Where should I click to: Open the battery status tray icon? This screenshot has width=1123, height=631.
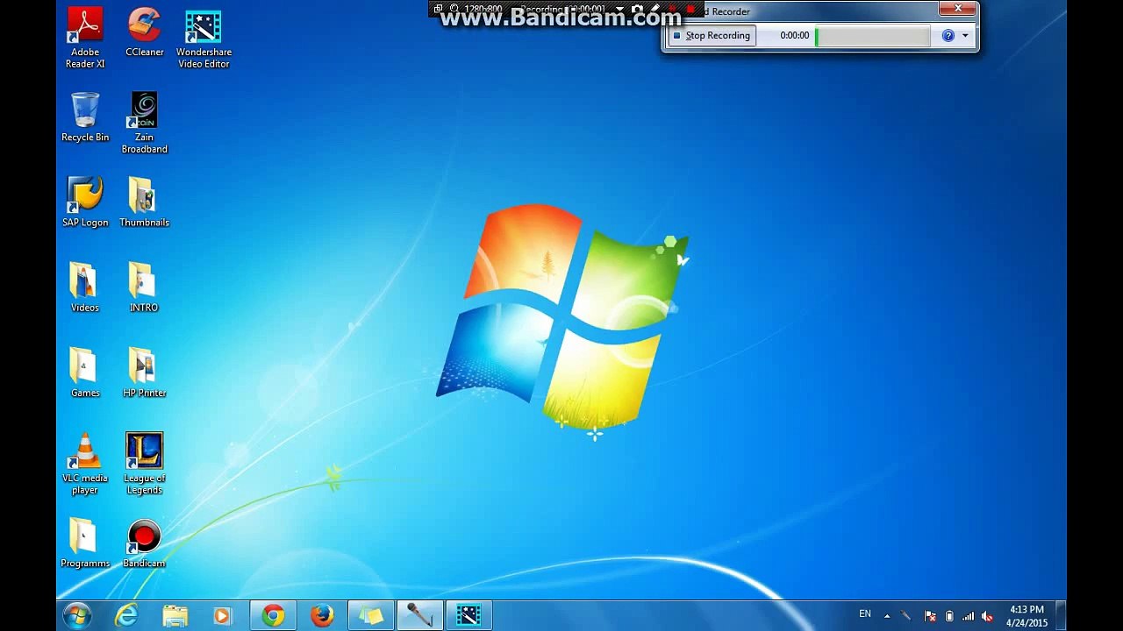pos(949,616)
